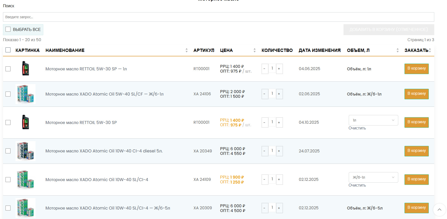Open the XADO 10W-40 SL/CI-4 link for XA 24109

pos(97,180)
